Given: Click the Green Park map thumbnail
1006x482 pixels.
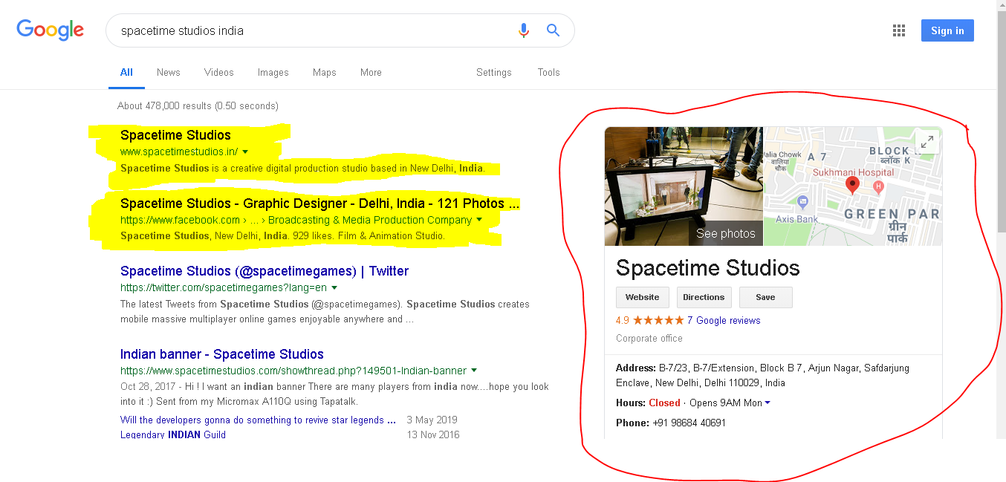Looking at the screenshot, I should click(853, 186).
